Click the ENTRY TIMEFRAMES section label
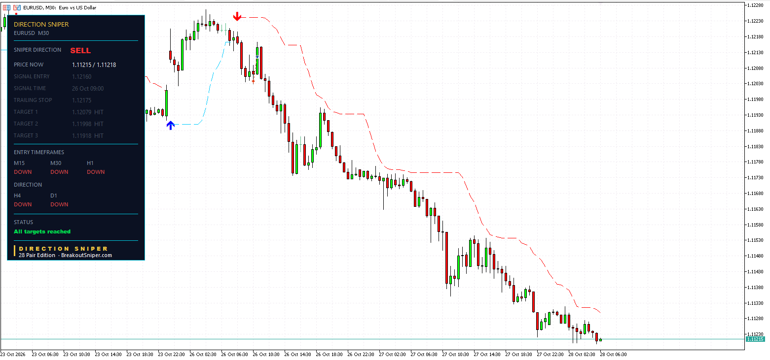This screenshot has height=360, width=770. 39,152
